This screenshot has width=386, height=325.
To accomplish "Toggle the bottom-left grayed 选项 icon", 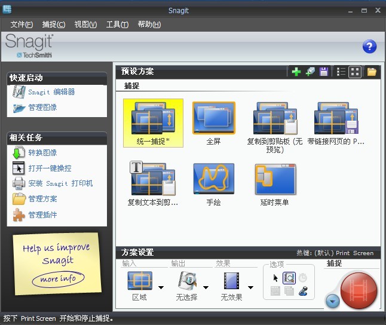I will 275,291.
